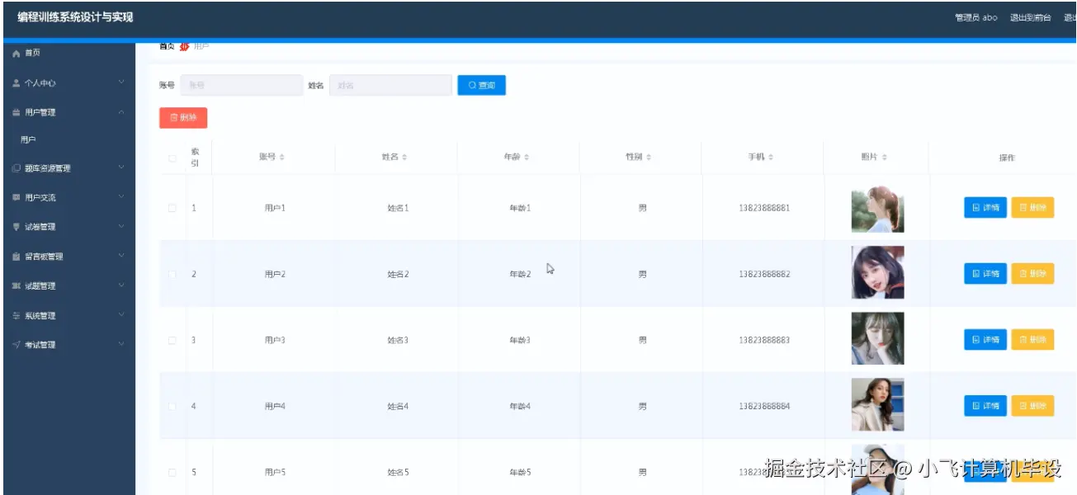Check the checkbox for row 用户2

point(172,274)
